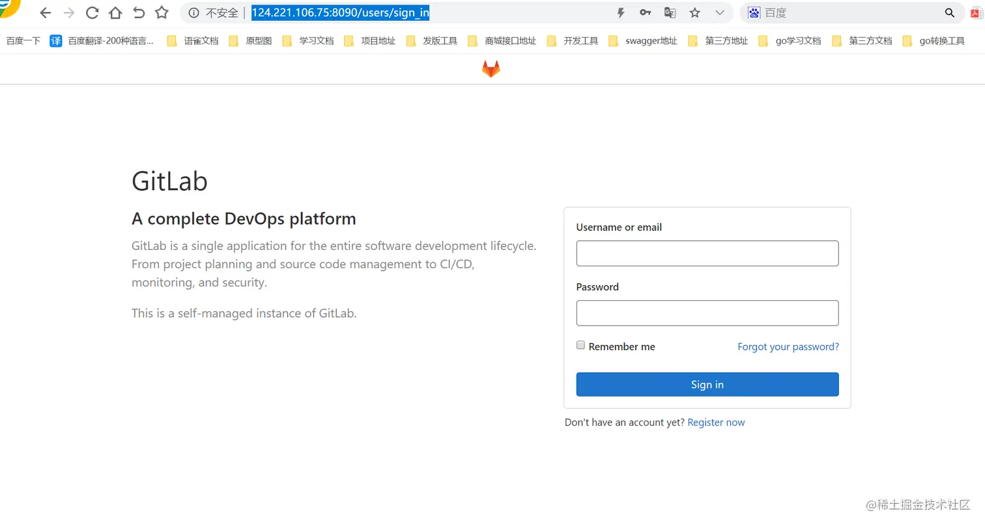Screen dimensions: 985x526
Task: Follow the Forgot your password? link
Action: tap(788, 347)
